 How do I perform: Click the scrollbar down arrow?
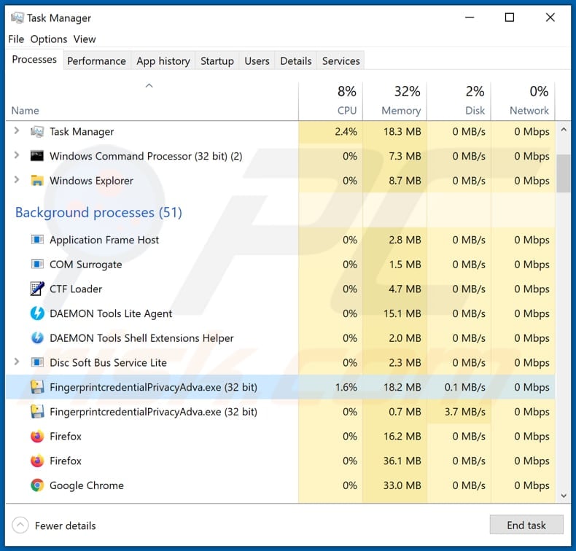point(564,496)
